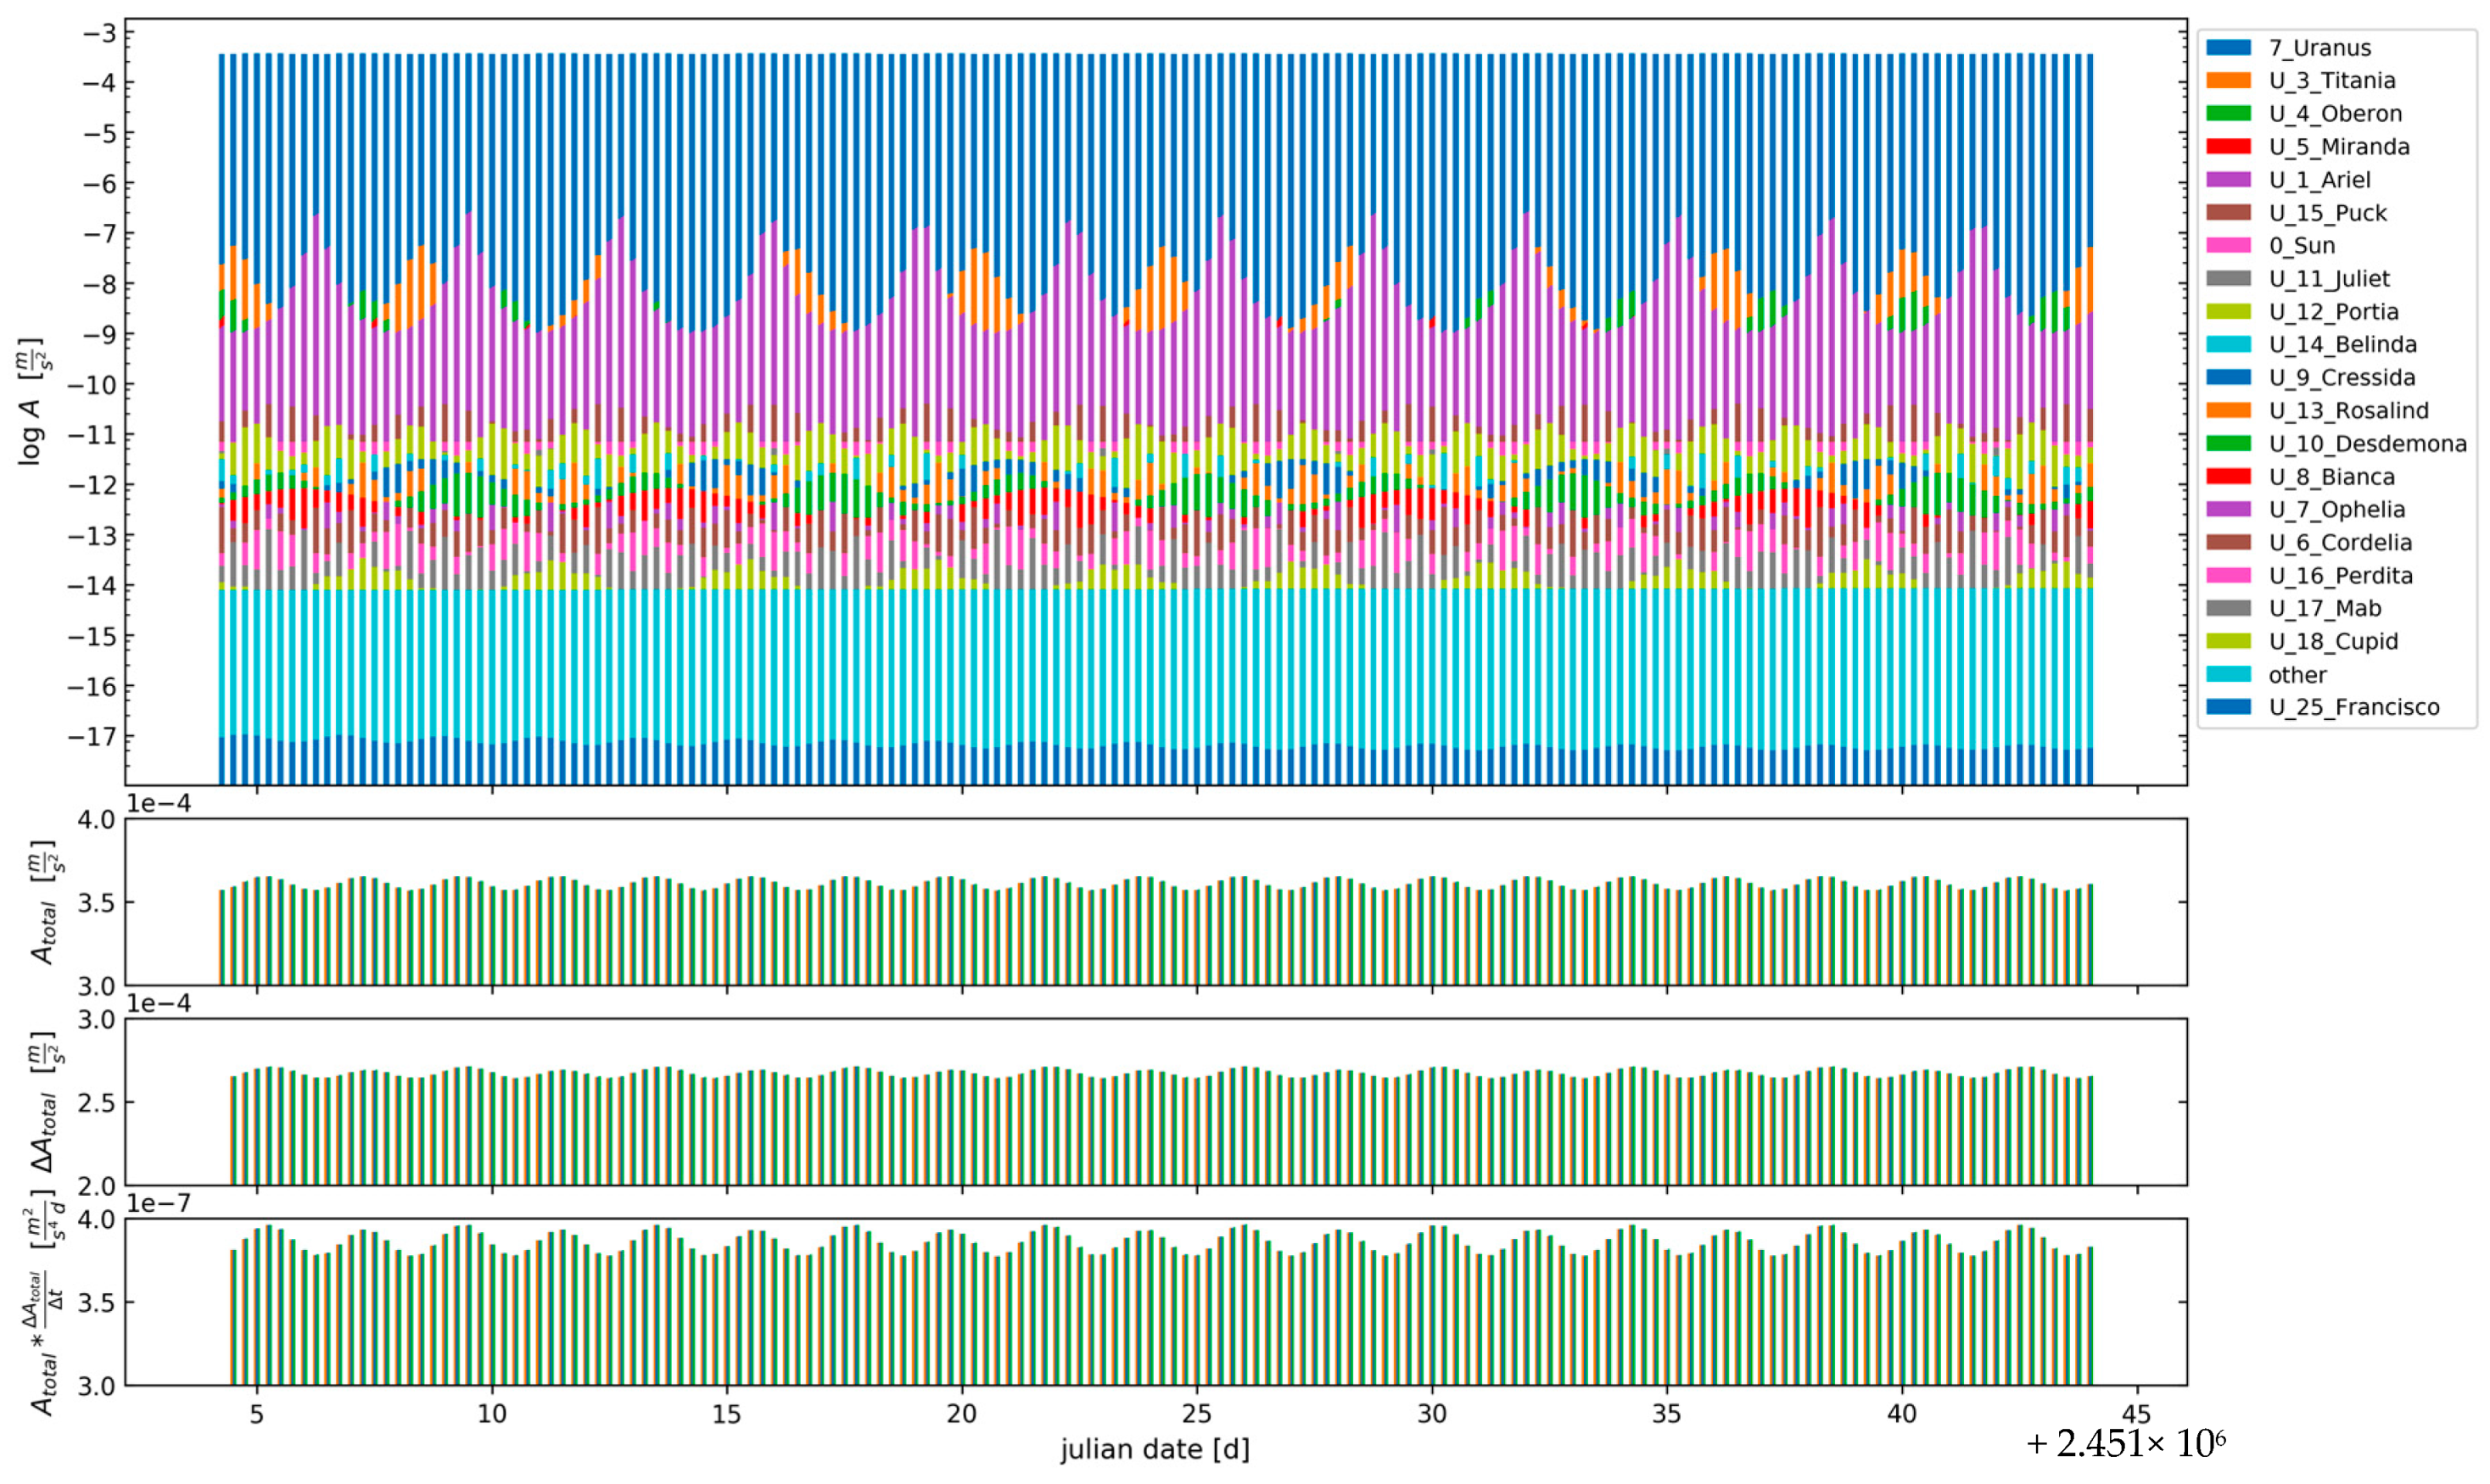Select the 'U_15_Puck' legend label
Viewport: 2490px width, 1484px height.
click(x=2328, y=213)
